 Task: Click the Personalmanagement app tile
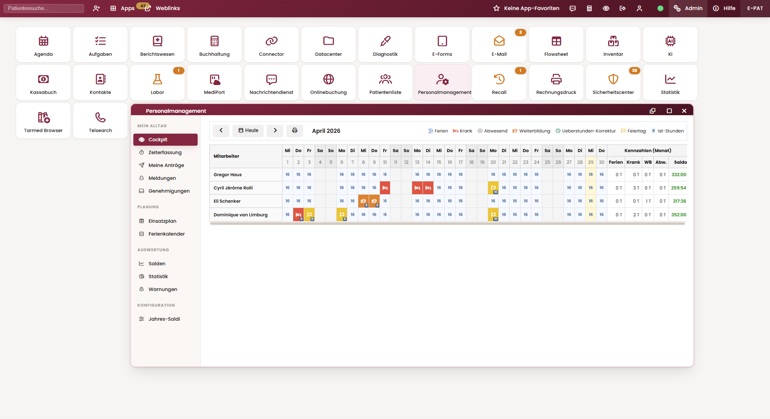coord(442,83)
